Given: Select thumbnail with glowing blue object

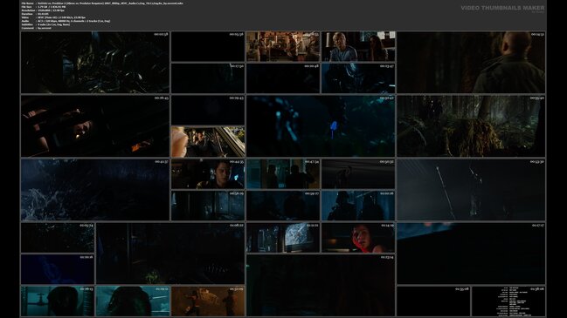Looking at the screenshot, I should (x=321, y=125).
